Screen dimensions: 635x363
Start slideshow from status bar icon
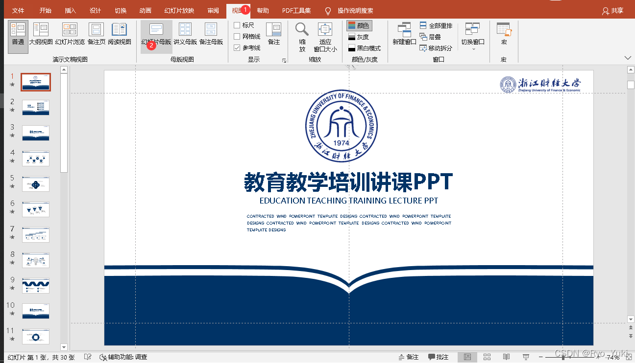[526, 357]
